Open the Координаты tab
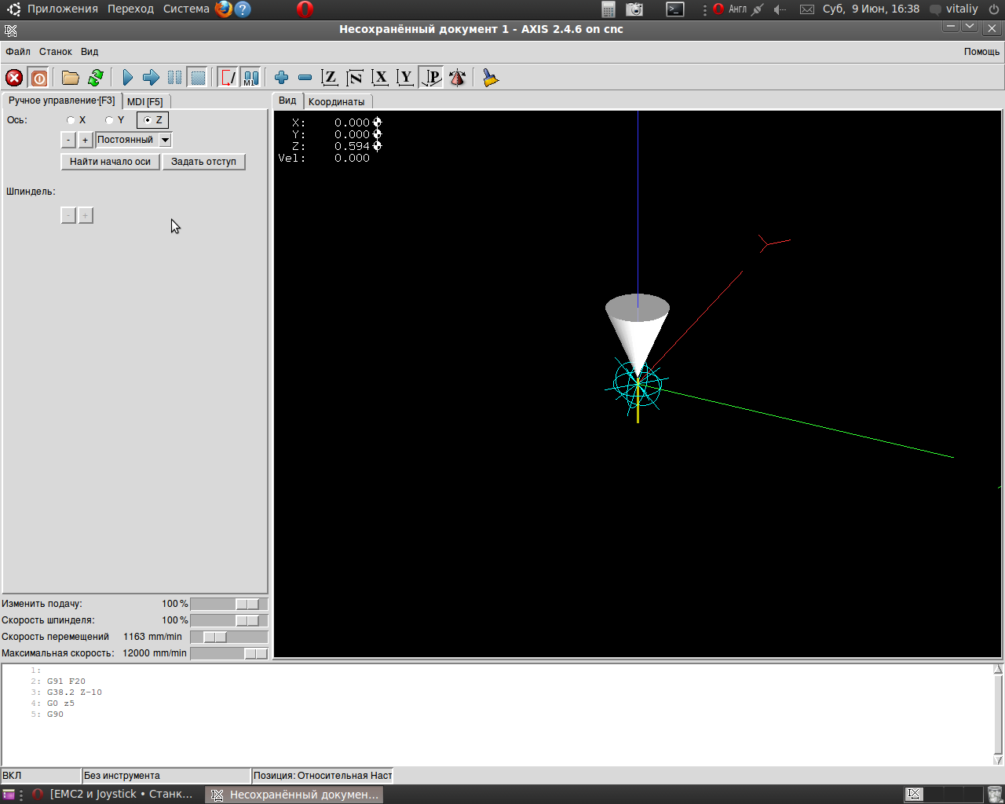The image size is (1005, 804). [x=336, y=102]
